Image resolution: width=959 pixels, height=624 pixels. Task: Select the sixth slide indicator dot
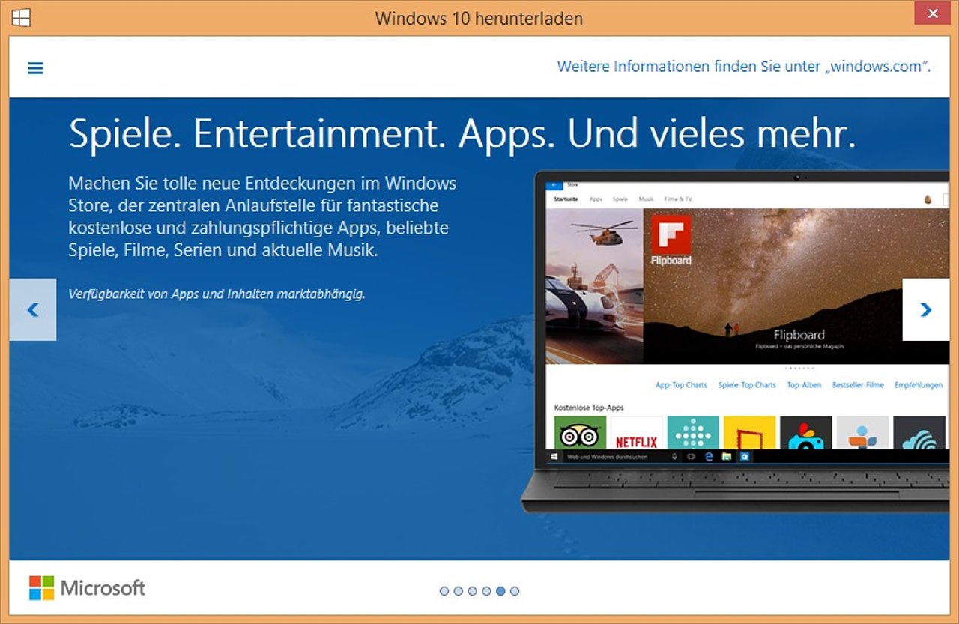point(515,591)
